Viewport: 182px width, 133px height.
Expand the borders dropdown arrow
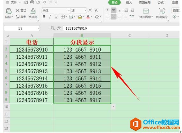66,17
